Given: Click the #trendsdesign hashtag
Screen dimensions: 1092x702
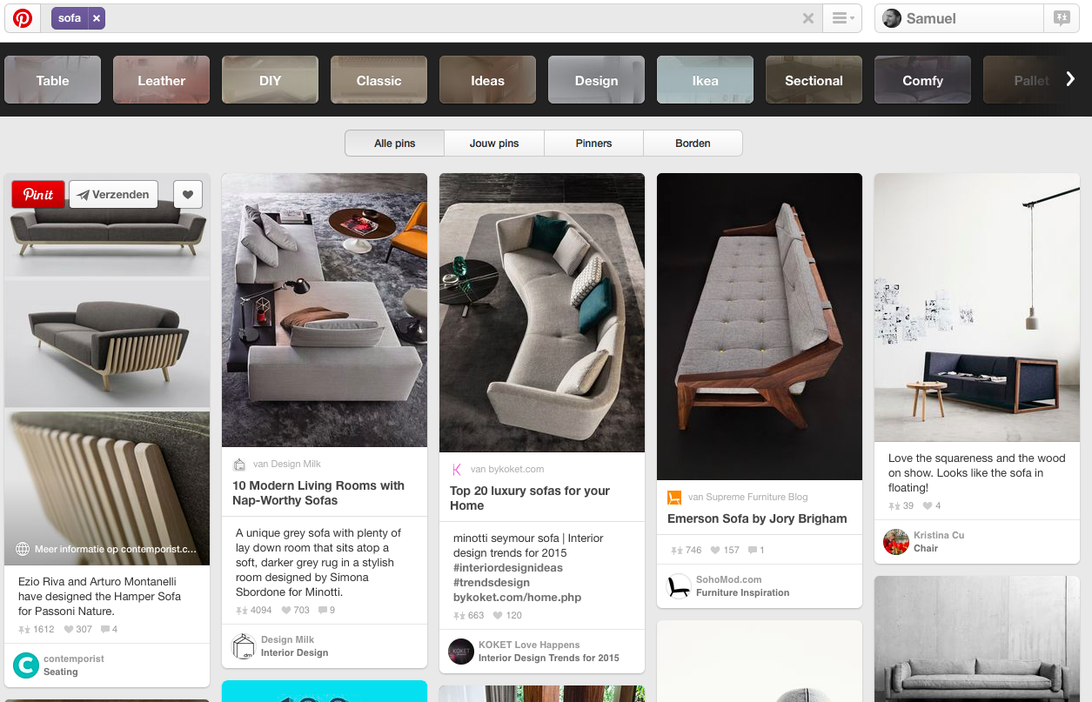Looking at the screenshot, I should click(x=492, y=583).
